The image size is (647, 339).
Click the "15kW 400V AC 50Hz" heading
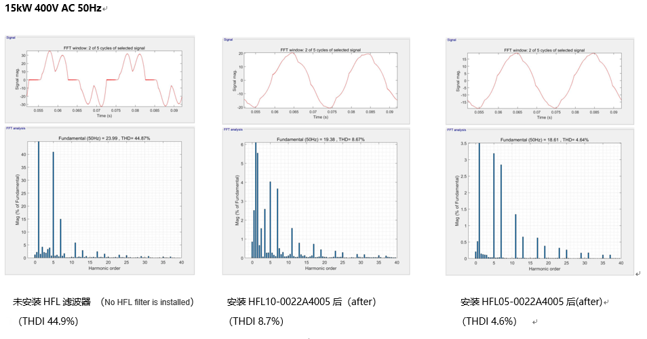point(53,8)
